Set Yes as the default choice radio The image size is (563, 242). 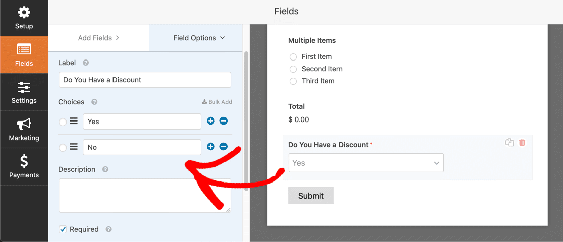63,122
